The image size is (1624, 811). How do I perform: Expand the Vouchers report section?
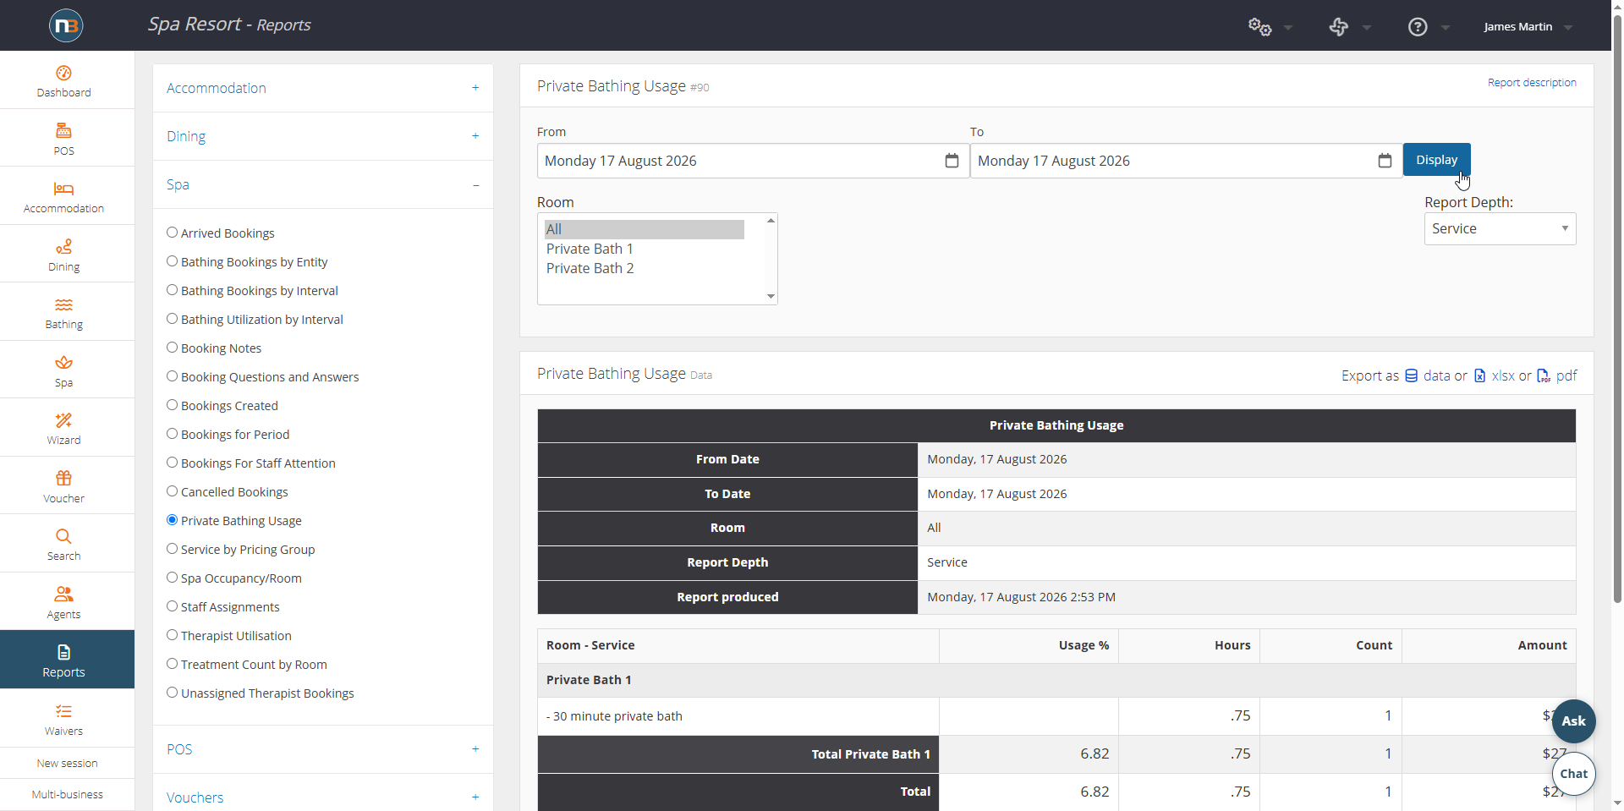[323, 797]
